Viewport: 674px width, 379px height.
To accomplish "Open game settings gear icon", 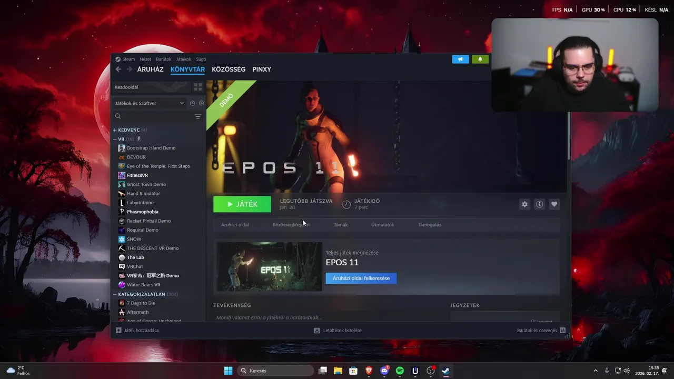I will tap(524, 204).
